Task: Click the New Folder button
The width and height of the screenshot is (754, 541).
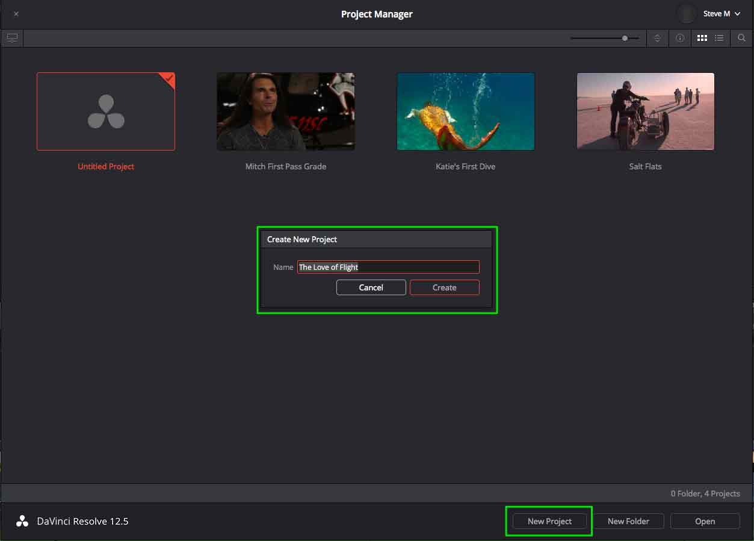Action: click(x=629, y=521)
